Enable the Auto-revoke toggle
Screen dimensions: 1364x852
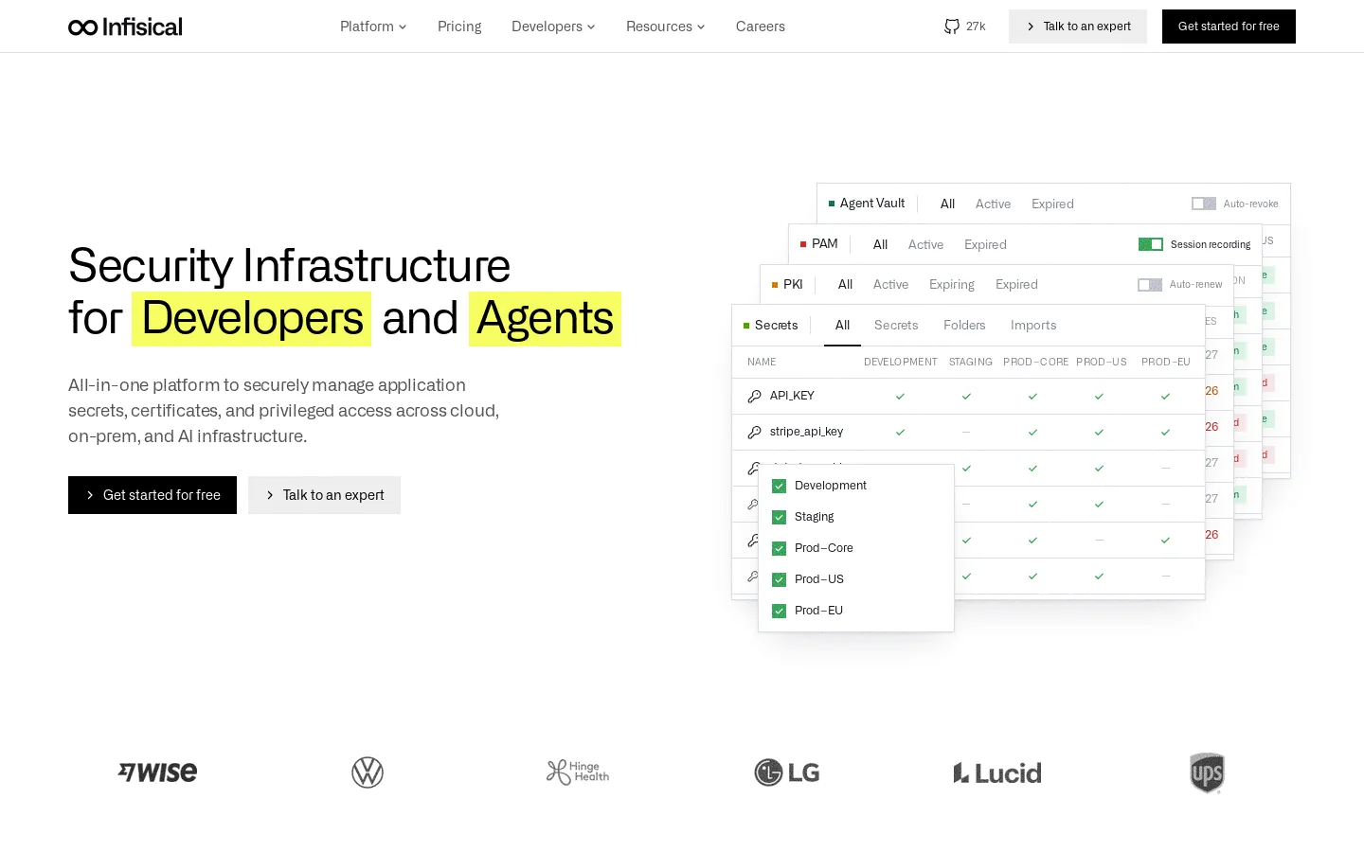pos(1204,204)
